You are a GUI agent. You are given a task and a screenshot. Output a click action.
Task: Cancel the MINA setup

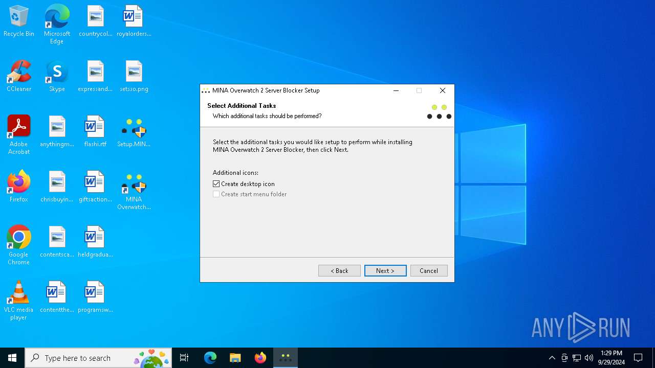(429, 271)
